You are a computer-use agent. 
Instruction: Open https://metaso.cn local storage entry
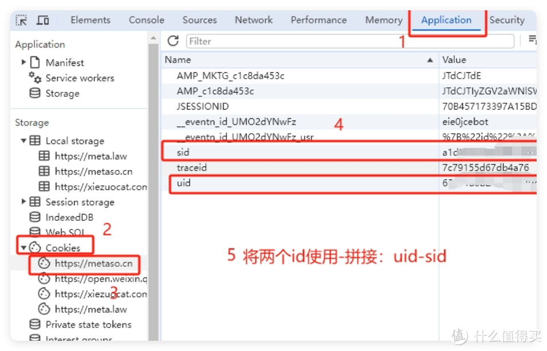[94, 171]
